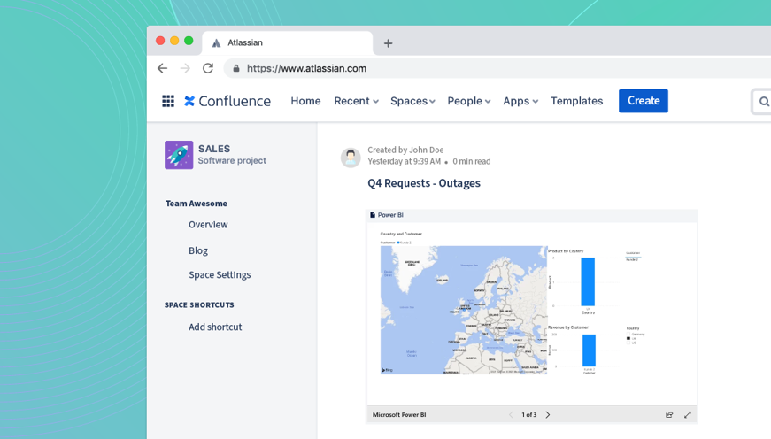Image resolution: width=771 pixels, height=439 pixels.
Task: Open the Templates menu item
Action: point(576,101)
